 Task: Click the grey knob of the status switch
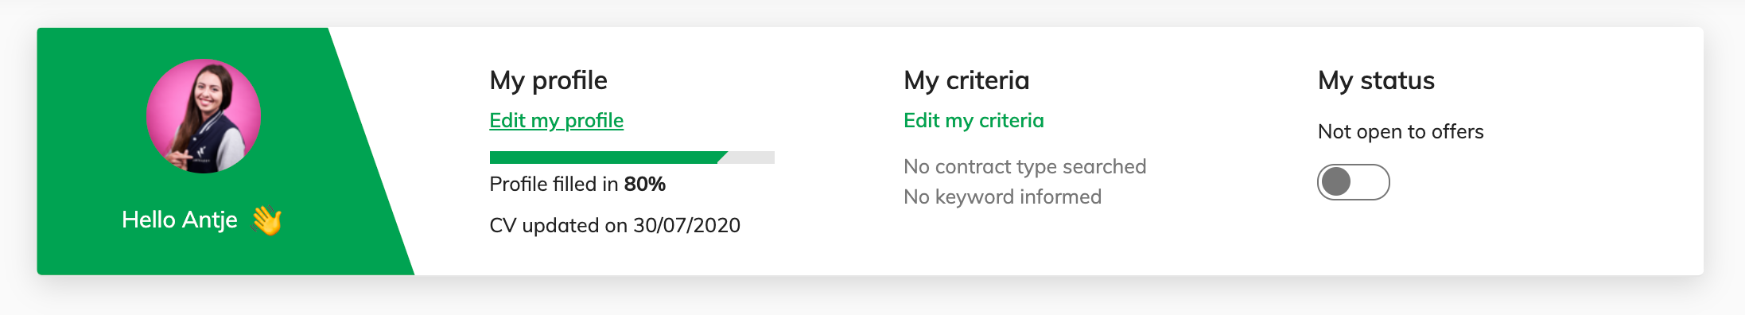click(x=1336, y=182)
